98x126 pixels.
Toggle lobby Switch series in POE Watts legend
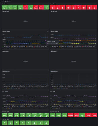point(78,107)
